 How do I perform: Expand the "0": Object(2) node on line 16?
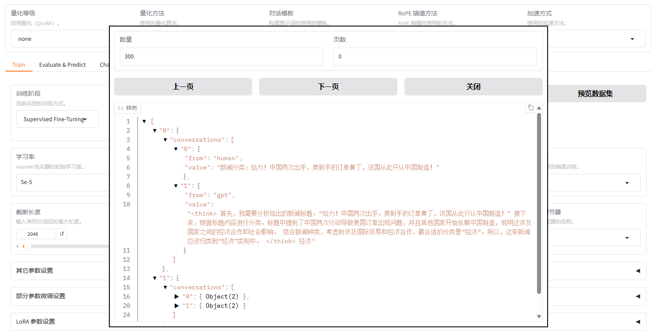(177, 297)
